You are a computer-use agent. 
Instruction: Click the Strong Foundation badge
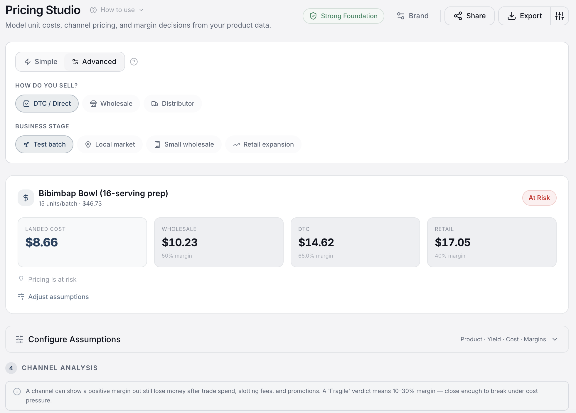pos(343,16)
